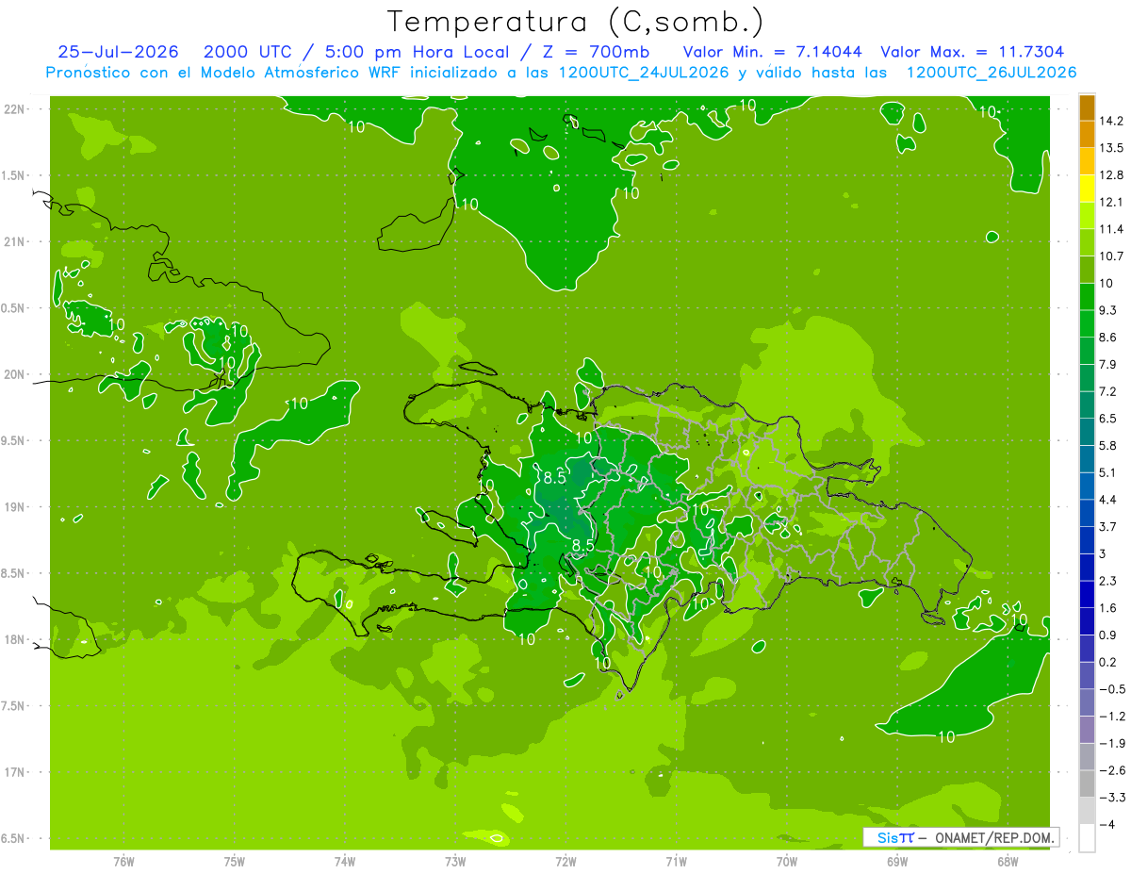
Task: Click the 'Temperatura (C,somb.)' title
Action: click(577, 21)
